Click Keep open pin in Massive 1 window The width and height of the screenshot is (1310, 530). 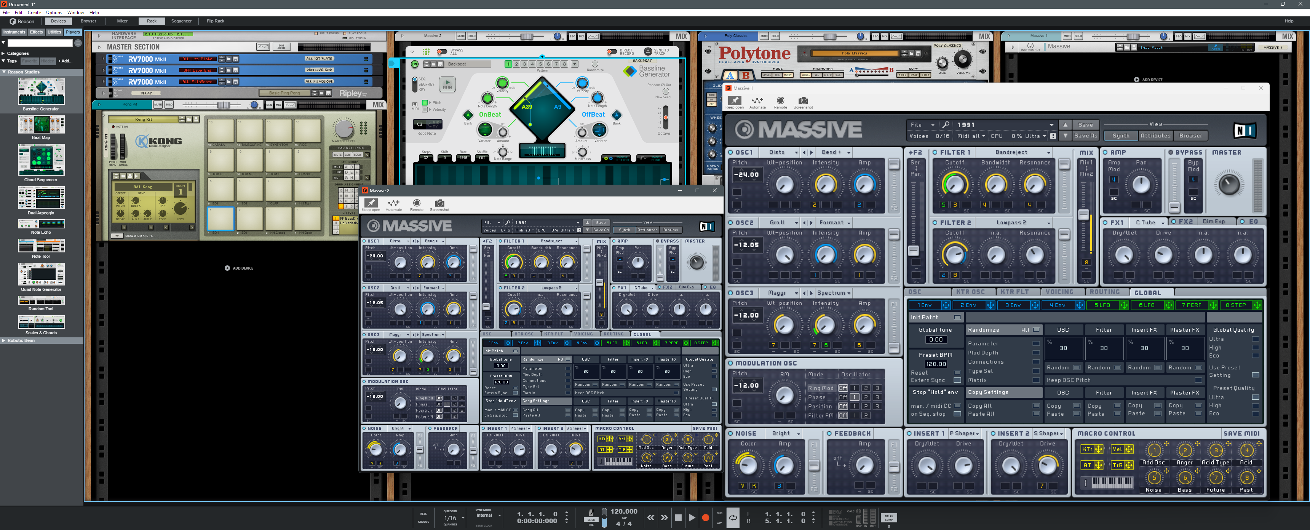tap(734, 101)
